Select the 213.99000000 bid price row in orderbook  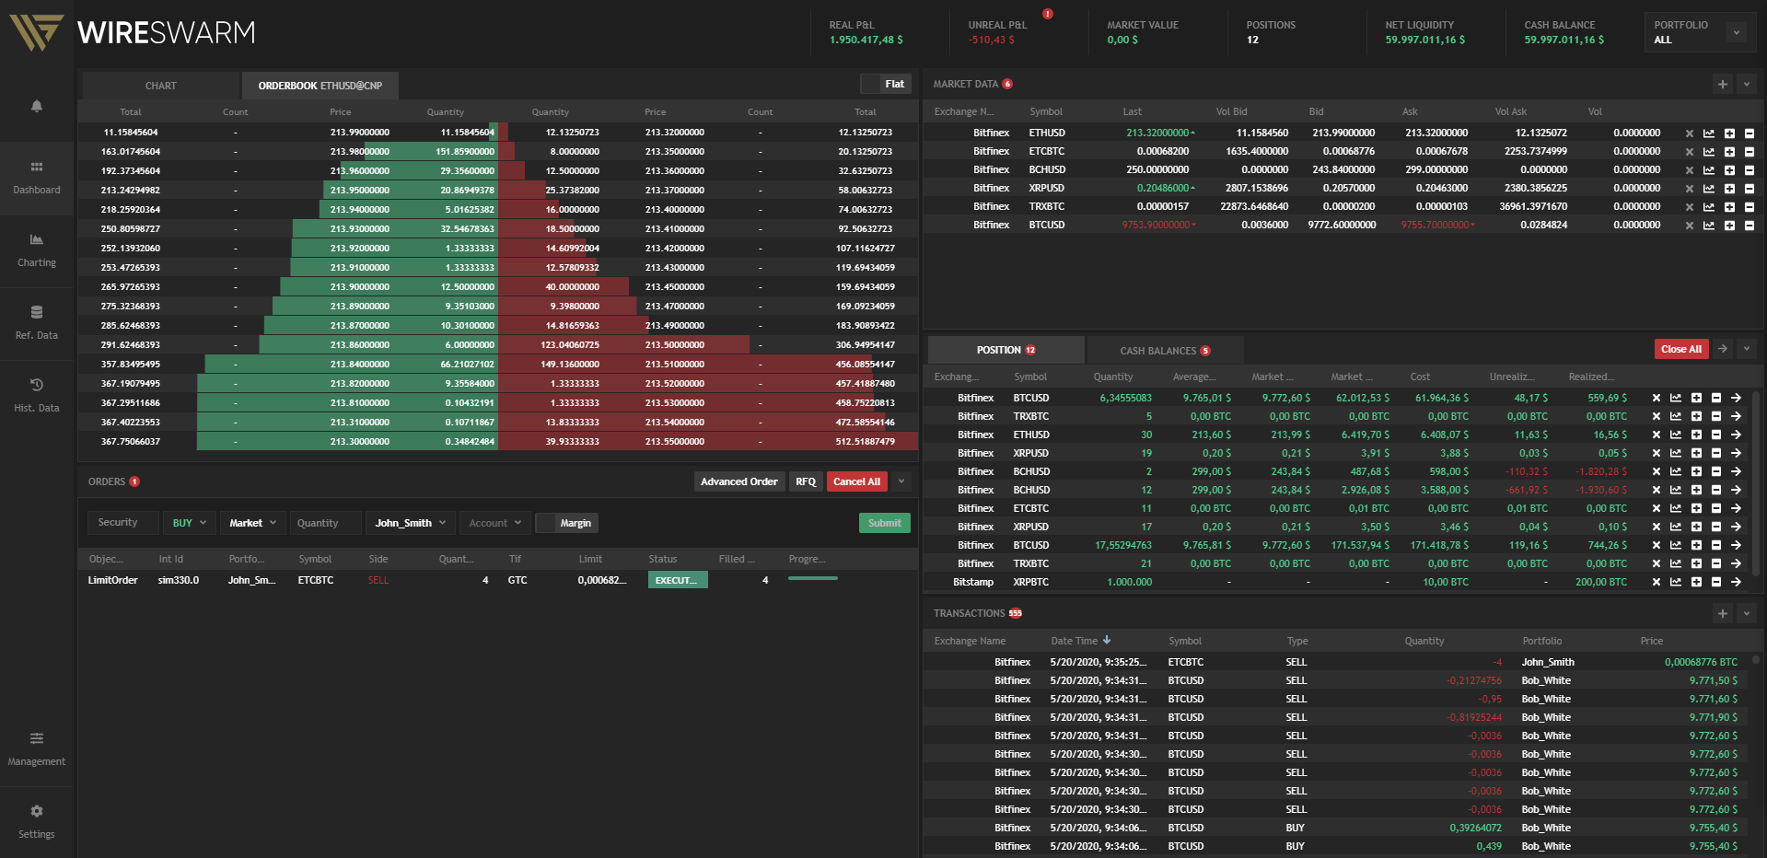[287, 133]
